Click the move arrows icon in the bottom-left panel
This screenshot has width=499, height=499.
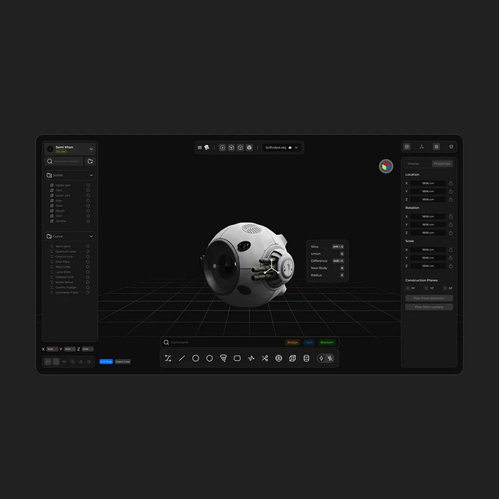tap(47, 362)
